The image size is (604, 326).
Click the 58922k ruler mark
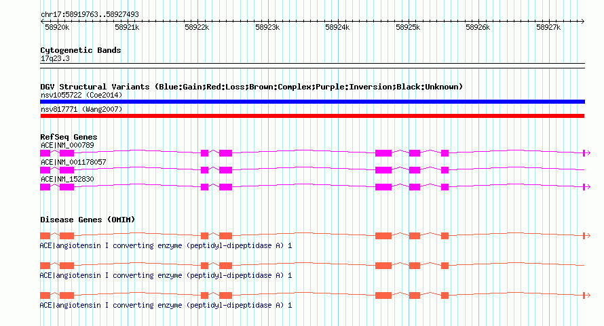(x=197, y=27)
